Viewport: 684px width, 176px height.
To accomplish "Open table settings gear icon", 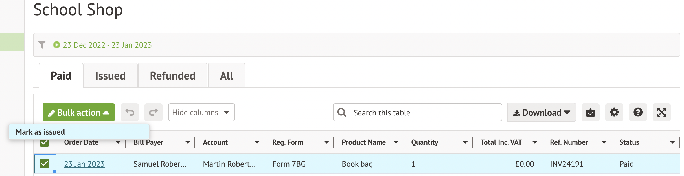I will (x=614, y=112).
